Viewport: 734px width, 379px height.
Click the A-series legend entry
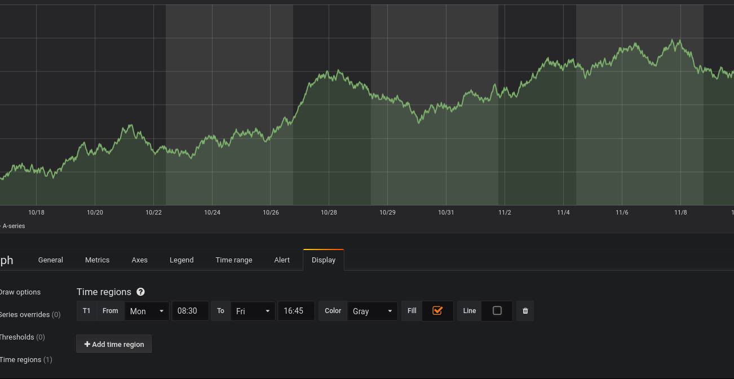pos(14,226)
